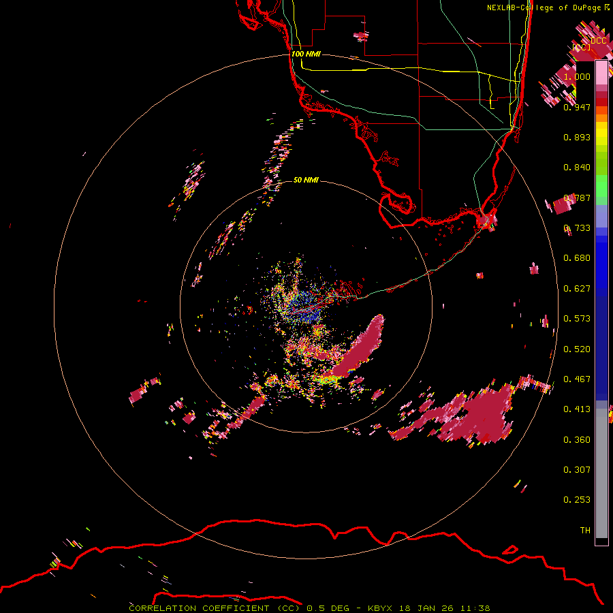Image resolution: width=613 pixels, height=613 pixels.
Task: Pick the light pink segment on the color bar
Action: coord(601,73)
